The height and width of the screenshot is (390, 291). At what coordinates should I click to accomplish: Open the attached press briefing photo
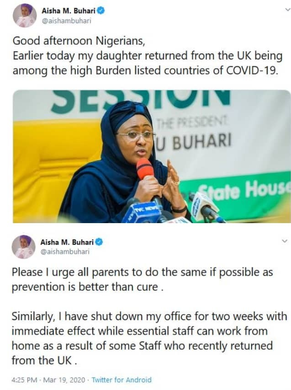151,156
